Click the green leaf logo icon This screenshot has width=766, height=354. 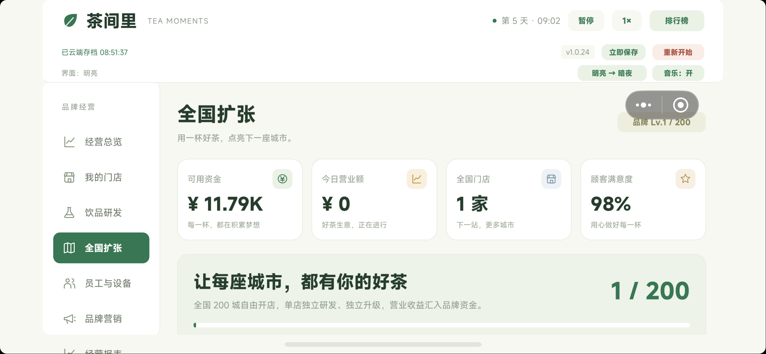pos(70,21)
